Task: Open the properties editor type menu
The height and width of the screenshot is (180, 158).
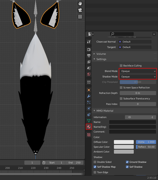Action: 91,34
